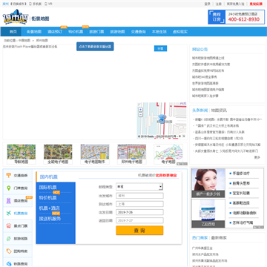Open the 郑州电子地图 thumbnail
Viewport: 267px width, 267px height.
(131, 154)
